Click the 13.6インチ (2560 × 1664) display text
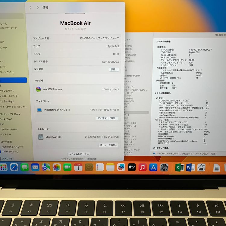This screenshot has width=226, height=226. click(x=105, y=110)
